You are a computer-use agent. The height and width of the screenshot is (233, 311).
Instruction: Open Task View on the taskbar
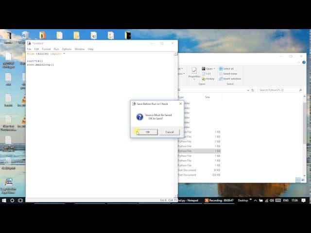(x=20, y=200)
